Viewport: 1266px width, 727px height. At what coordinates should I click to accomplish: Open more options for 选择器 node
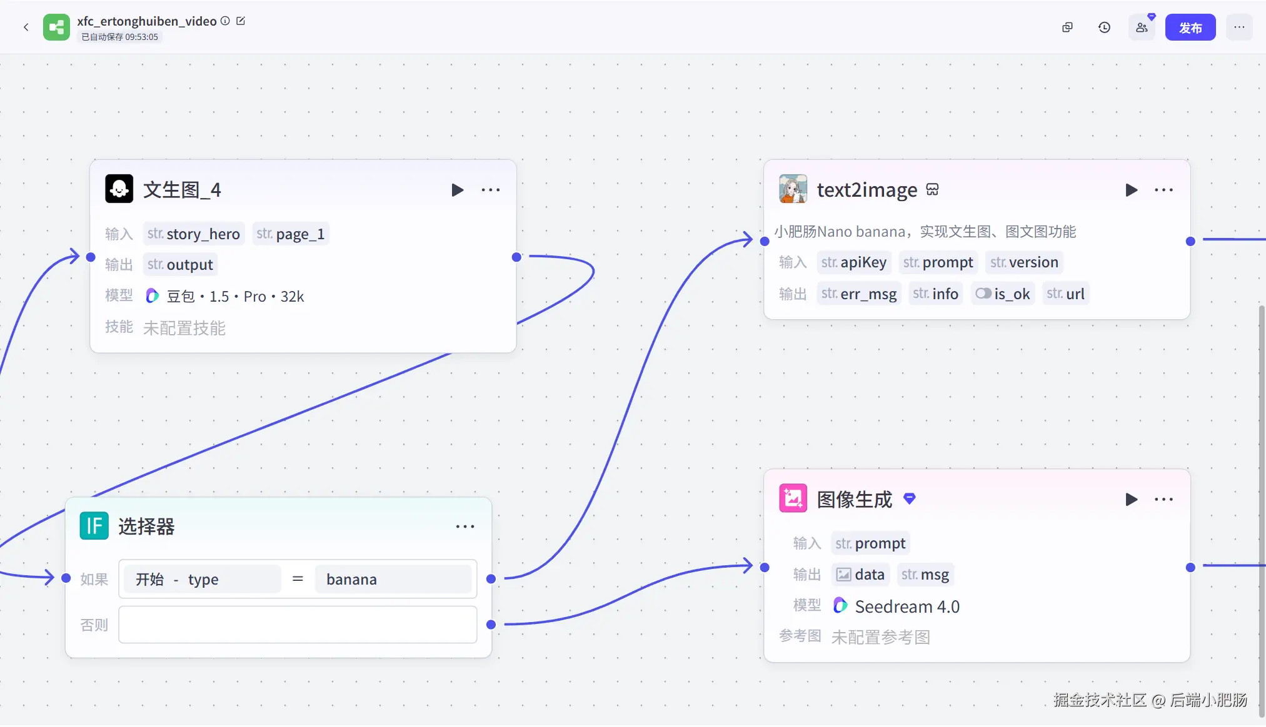[465, 527]
